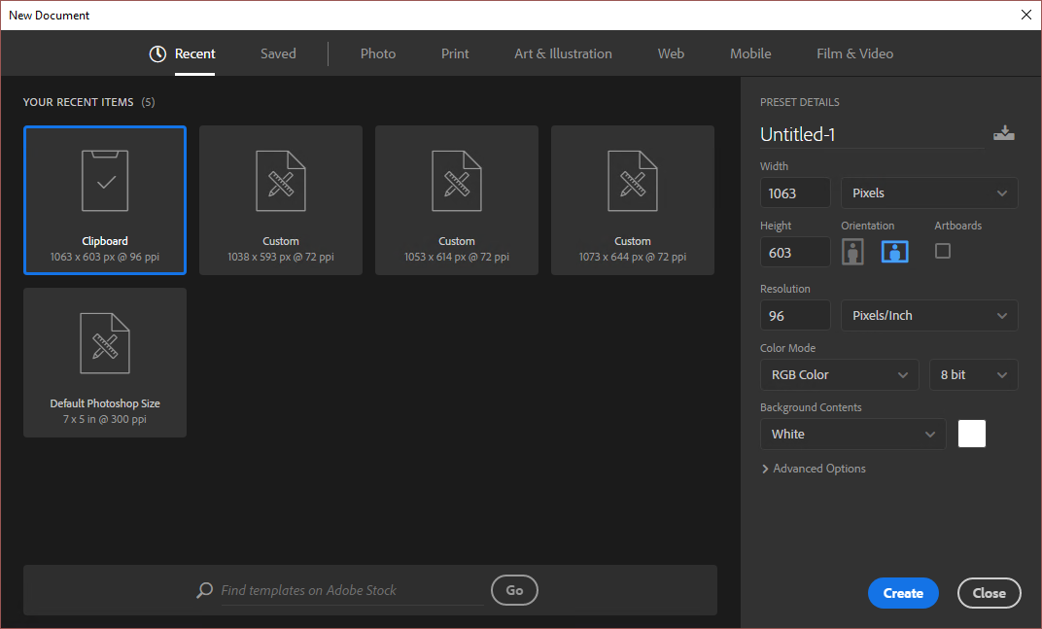Click the Close button
1042x629 pixels.
point(989,593)
